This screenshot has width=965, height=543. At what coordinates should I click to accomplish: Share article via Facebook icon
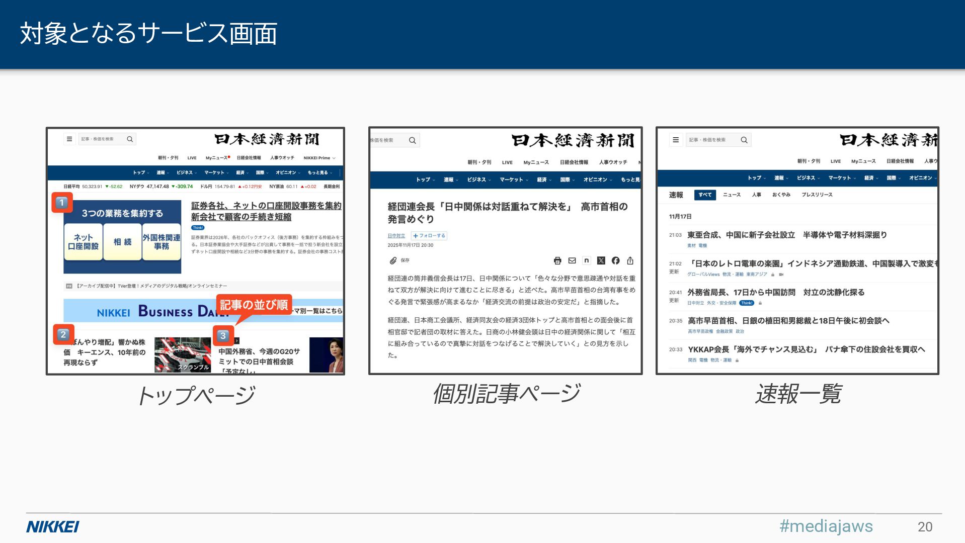pyautogui.click(x=615, y=260)
